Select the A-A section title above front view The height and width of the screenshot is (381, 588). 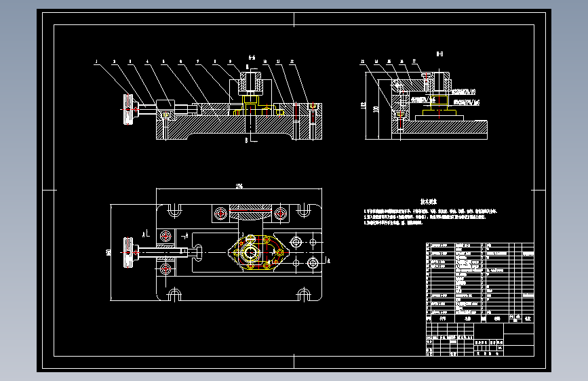coord(252,58)
